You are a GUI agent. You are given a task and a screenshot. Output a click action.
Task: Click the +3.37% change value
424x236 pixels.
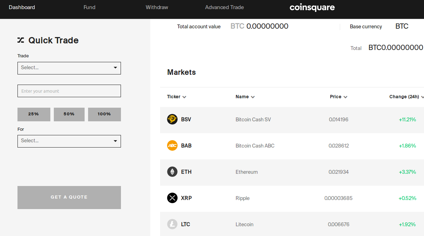(407, 172)
